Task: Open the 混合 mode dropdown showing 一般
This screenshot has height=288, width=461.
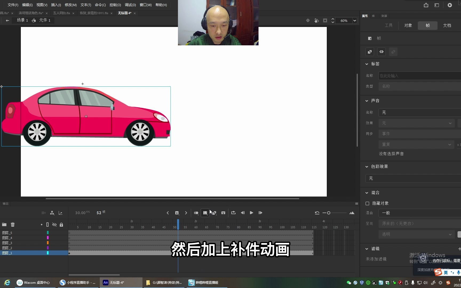Action: click(420, 213)
